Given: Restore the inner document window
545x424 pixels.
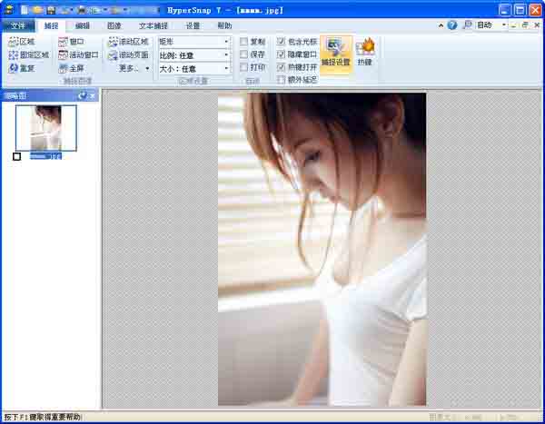Looking at the screenshot, I should tap(526, 25).
